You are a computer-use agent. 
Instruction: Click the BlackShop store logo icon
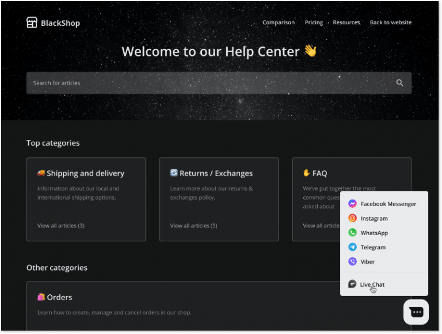(32, 23)
